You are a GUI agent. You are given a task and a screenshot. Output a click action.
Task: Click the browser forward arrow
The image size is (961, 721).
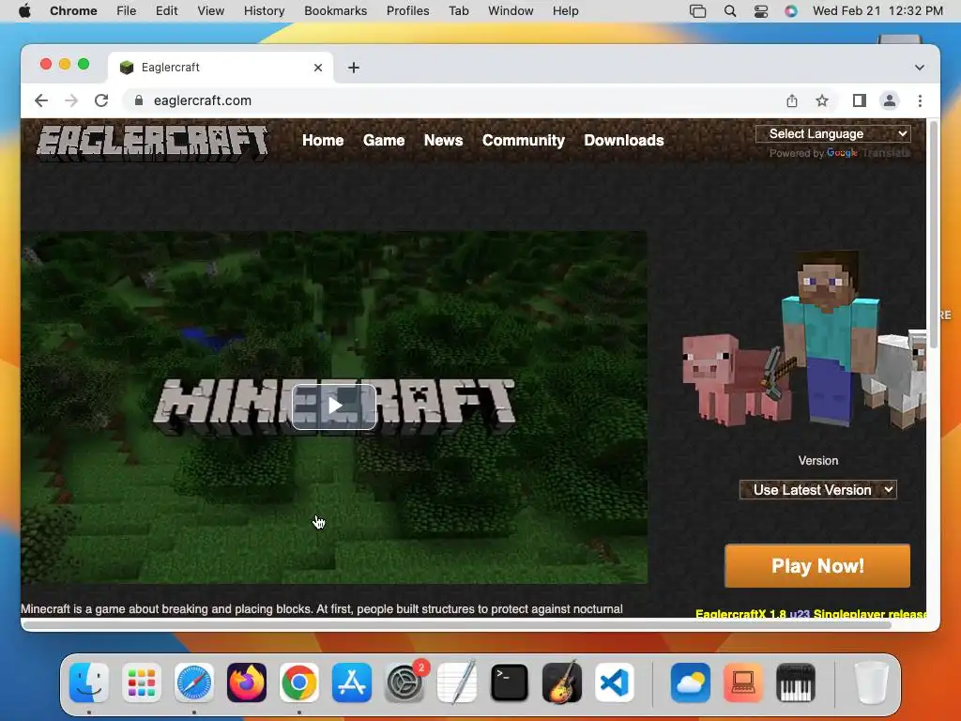(x=71, y=100)
